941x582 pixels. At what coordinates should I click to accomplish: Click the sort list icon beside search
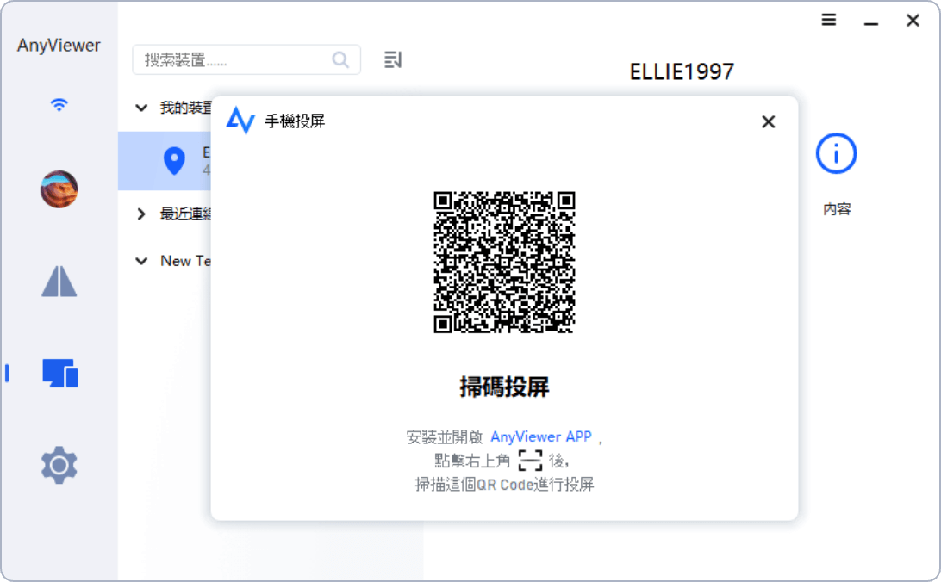pos(393,59)
